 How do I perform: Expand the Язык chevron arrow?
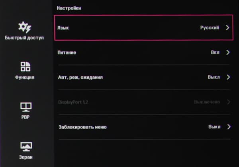point(228,28)
